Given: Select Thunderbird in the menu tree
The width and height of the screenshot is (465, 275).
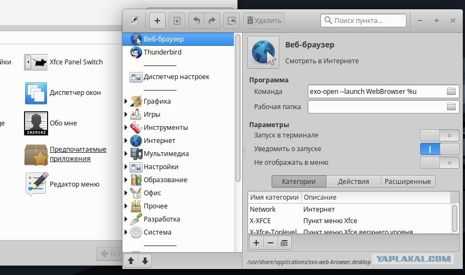Looking at the screenshot, I should click(178, 52).
